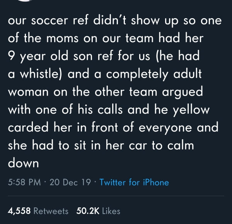Click the word 'iPhone' in source link
This screenshot has height=224, width=232.
coord(156,182)
